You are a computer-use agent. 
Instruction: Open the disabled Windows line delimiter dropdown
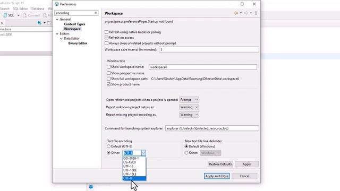coord(210,153)
